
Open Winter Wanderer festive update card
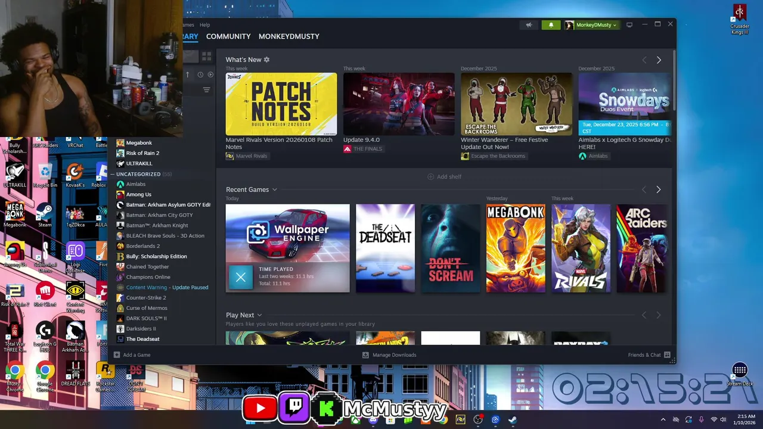point(516,104)
